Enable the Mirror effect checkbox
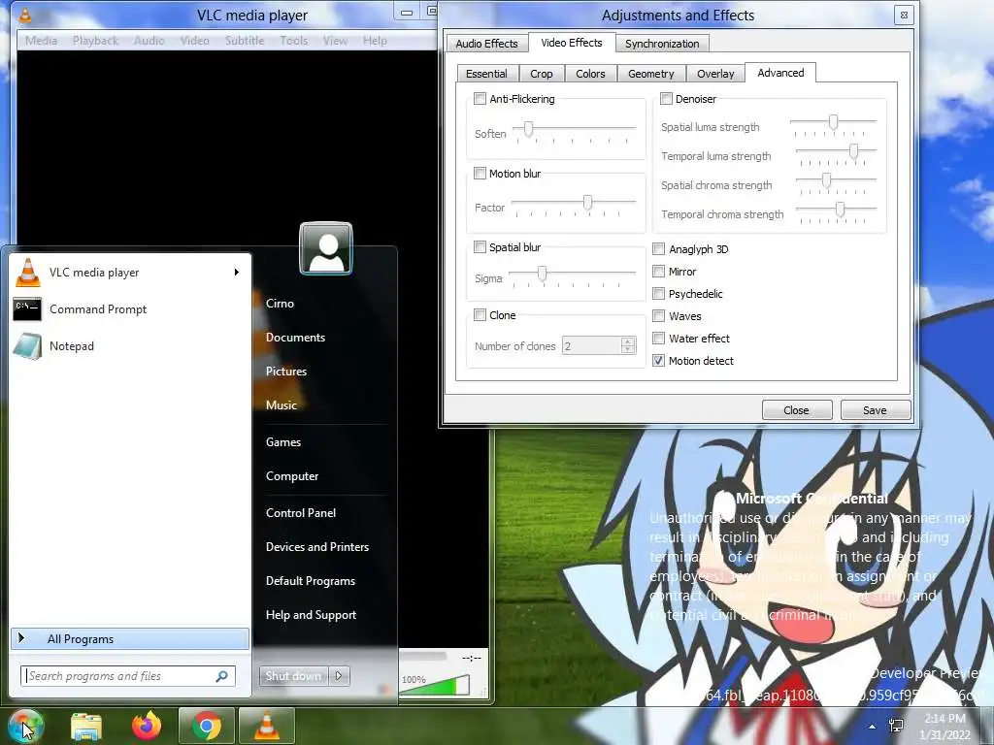This screenshot has width=994, height=745. (659, 272)
